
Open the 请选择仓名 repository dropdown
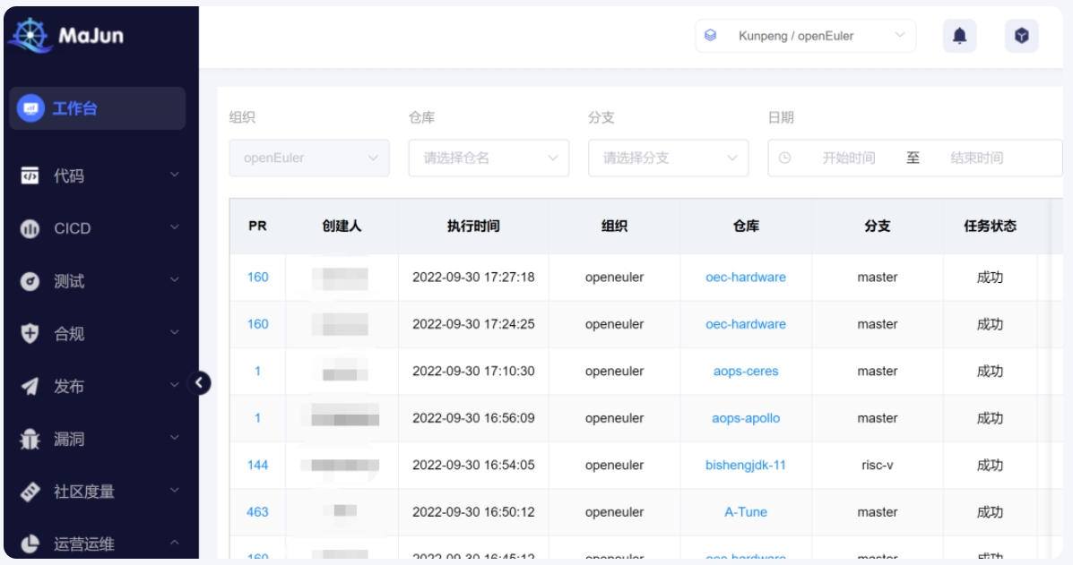point(489,158)
